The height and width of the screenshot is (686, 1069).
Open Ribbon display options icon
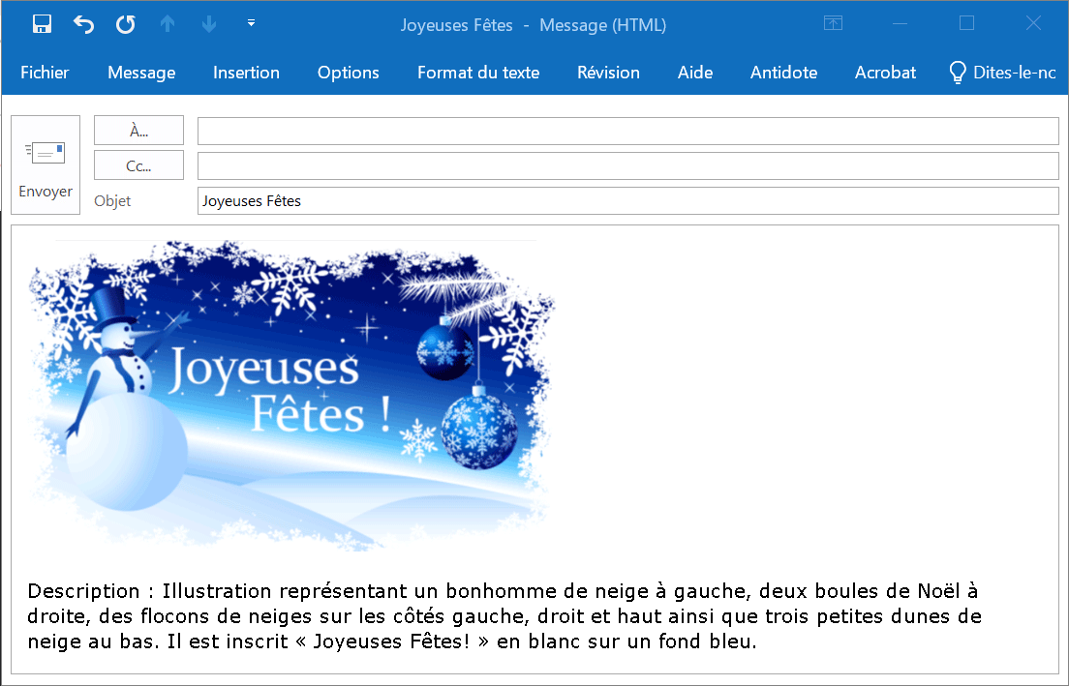(x=833, y=24)
